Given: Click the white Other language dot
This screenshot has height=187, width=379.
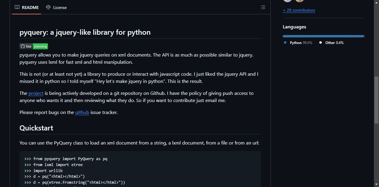Looking at the screenshot, I should pos(321,43).
